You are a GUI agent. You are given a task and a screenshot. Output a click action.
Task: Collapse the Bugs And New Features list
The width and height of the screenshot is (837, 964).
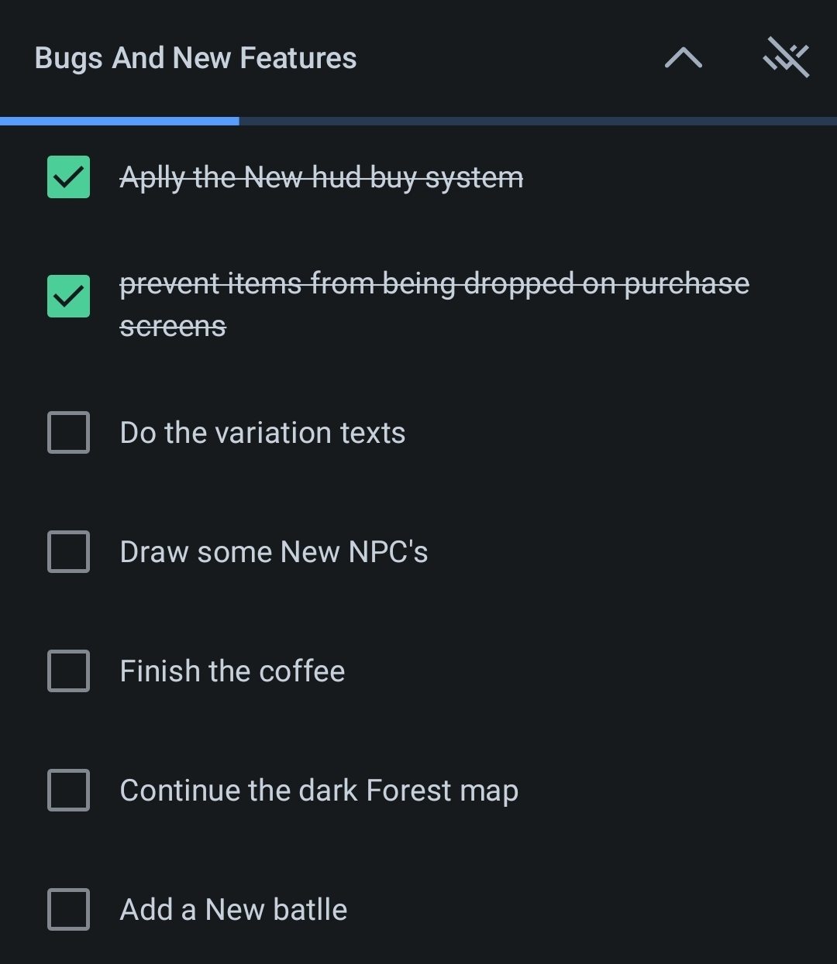[683, 58]
